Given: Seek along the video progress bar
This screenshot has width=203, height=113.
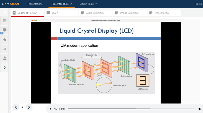Looking at the screenshot, I should (131, 109).
